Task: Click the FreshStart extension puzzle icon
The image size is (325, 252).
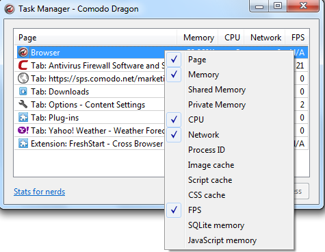Action: (23, 144)
